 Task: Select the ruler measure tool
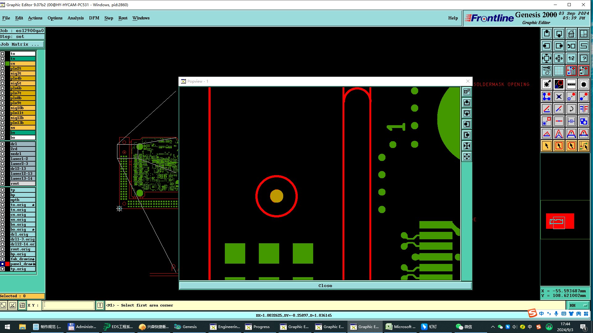pos(571,84)
